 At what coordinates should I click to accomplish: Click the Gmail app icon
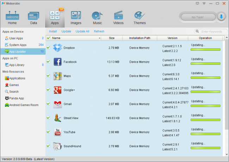pos(57,104)
